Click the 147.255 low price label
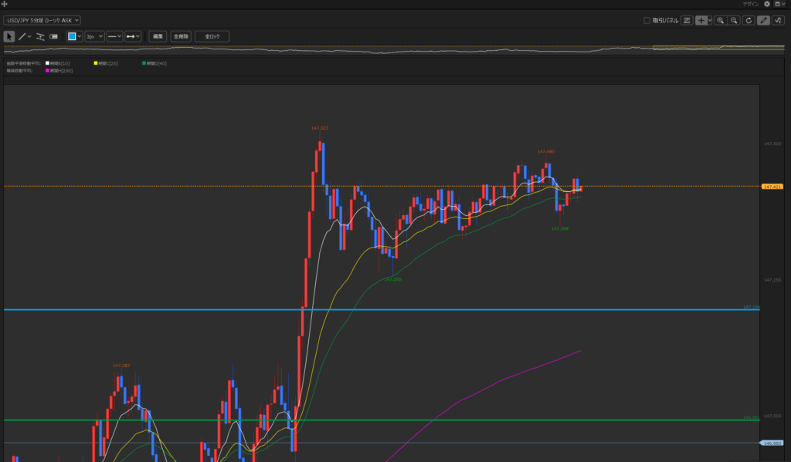Image resolution: width=791 pixels, height=462 pixels. click(x=392, y=279)
